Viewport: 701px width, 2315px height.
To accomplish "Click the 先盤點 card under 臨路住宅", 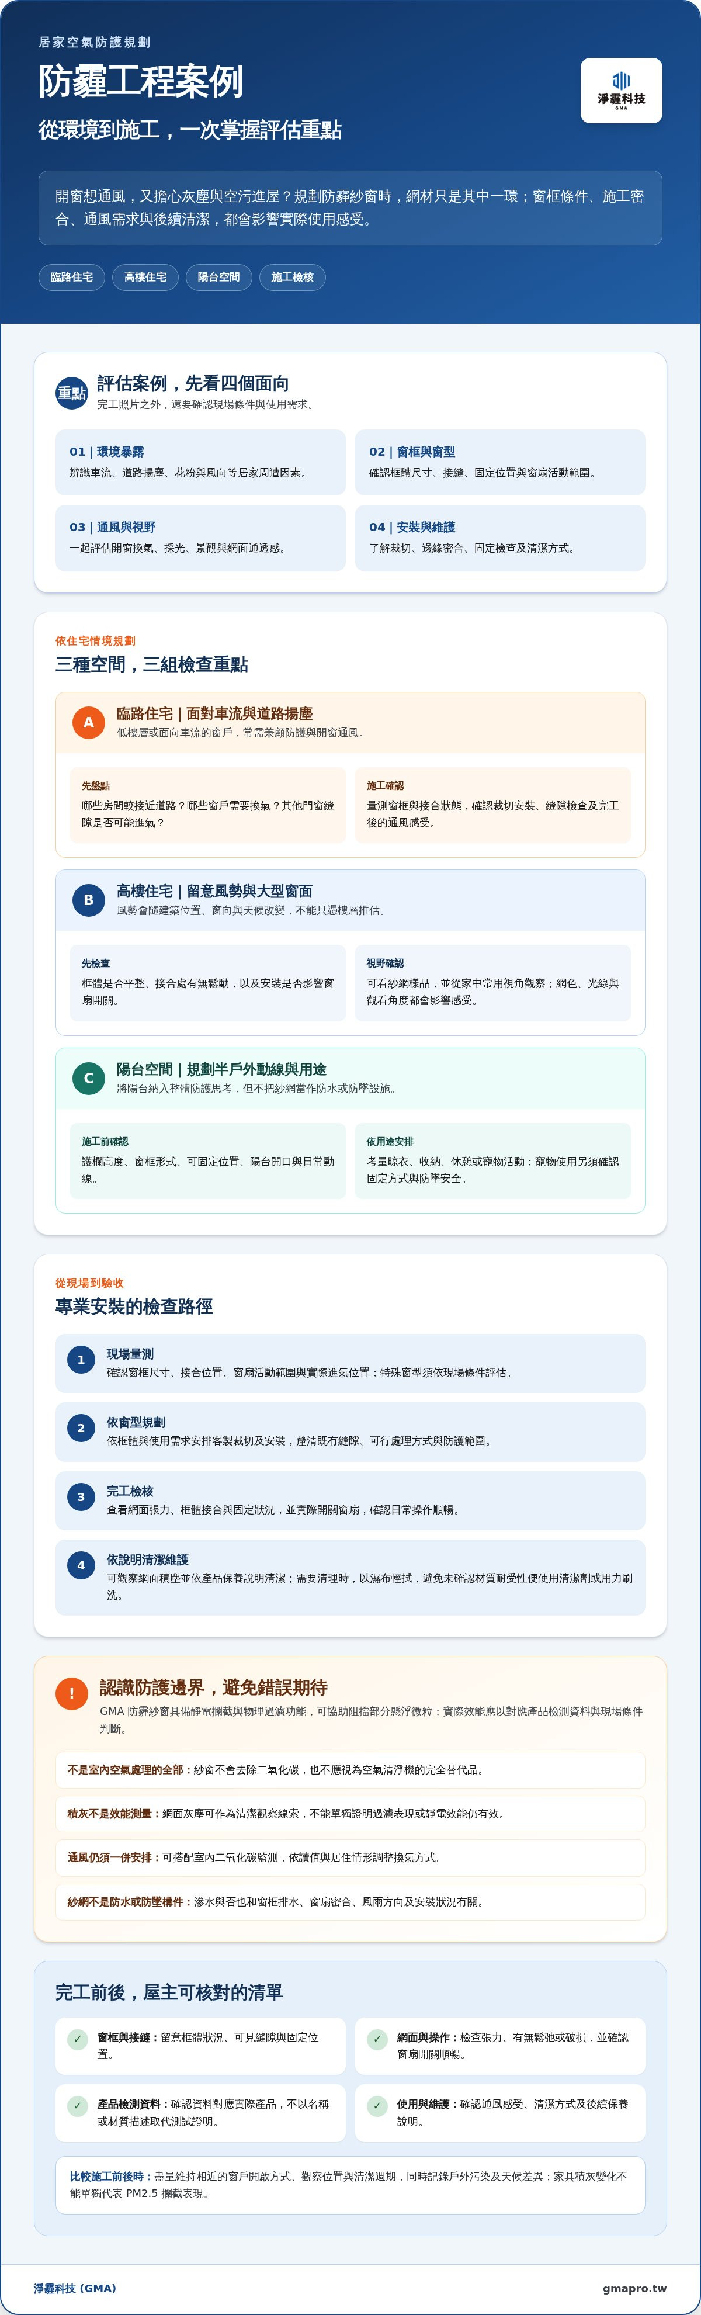I will click(x=207, y=805).
